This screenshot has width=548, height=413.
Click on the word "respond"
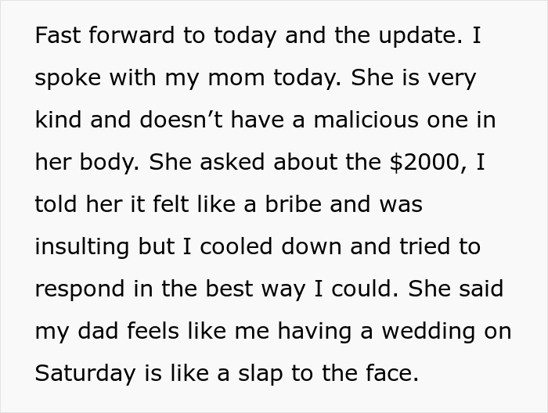[x=78, y=289]
